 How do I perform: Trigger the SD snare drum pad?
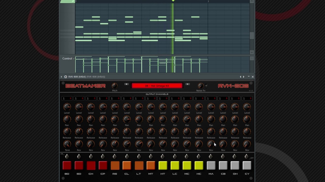click(79, 166)
